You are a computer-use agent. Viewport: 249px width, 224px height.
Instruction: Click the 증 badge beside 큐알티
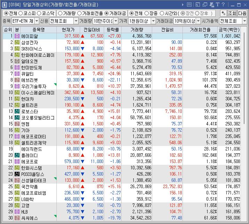[17, 74]
